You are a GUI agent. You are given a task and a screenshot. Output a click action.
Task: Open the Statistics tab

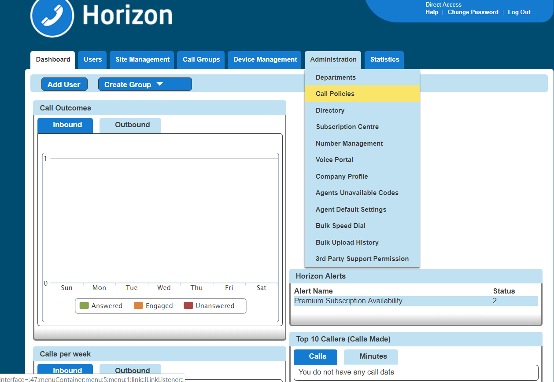[384, 60]
